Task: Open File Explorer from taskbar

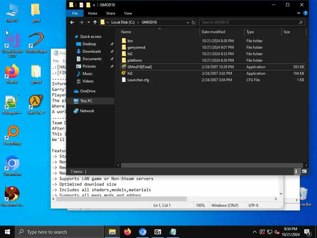Action: pyautogui.click(x=112, y=232)
